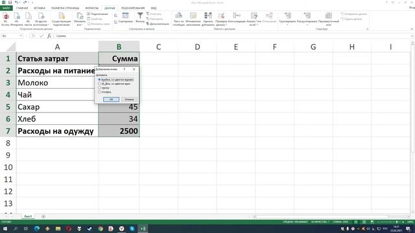Viewport: 415px width, 233px height.
Task: Open Excel from the taskbar
Action: (143, 228)
